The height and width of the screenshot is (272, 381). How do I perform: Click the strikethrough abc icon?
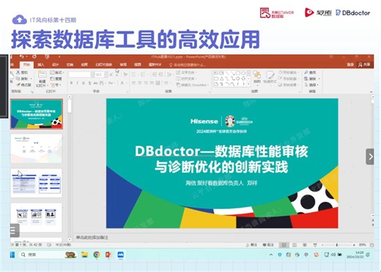[x=95, y=83]
